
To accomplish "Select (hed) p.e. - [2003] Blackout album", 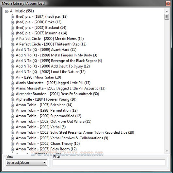I will coord(41,28).
